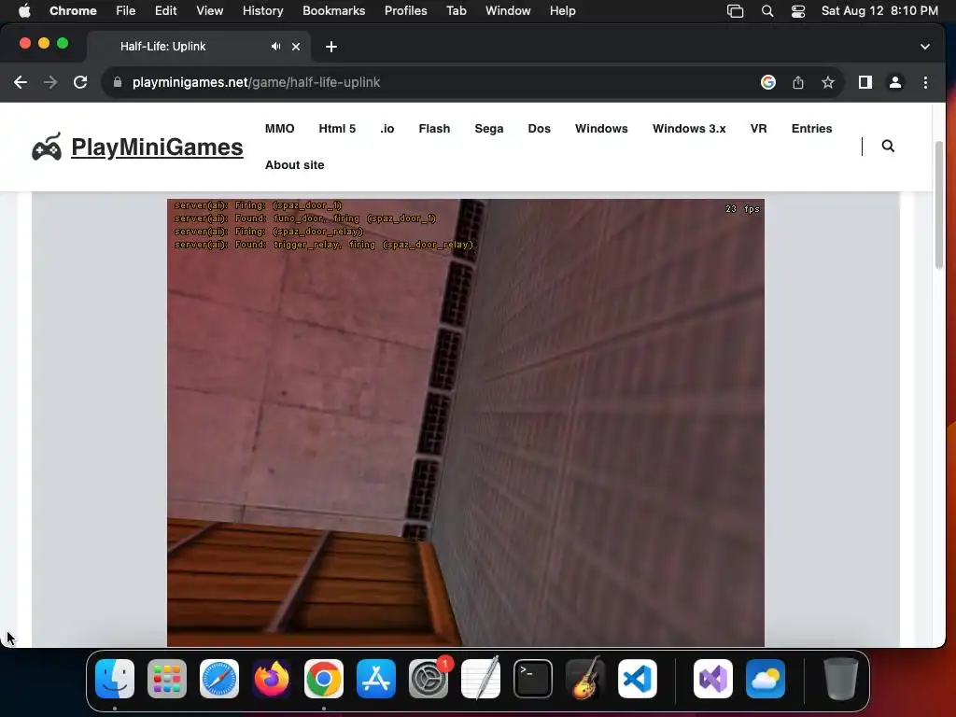Image resolution: width=956 pixels, height=717 pixels.
Task: Launch GarageBand from the Dock
Action: pos(585,679)
